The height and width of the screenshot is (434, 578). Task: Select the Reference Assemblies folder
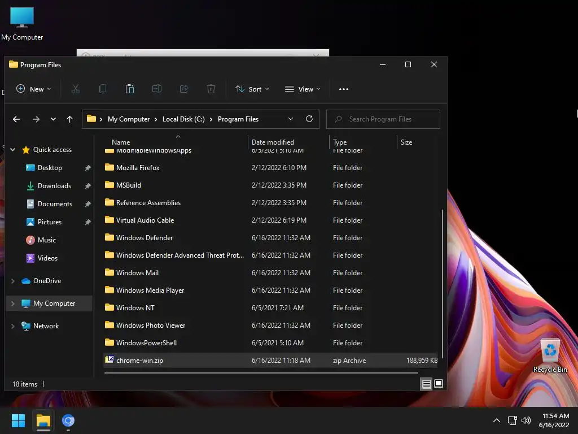(270, 203)
